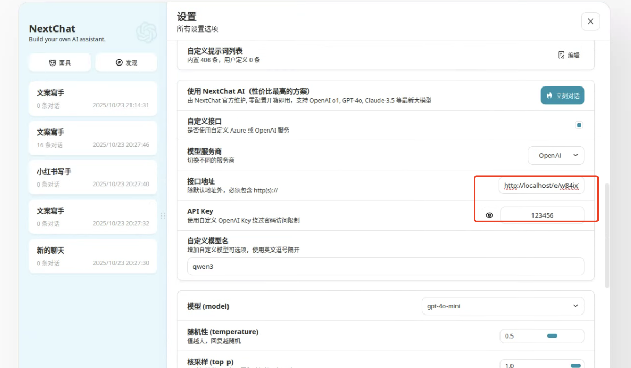
Task: Open chat 文案寫手 from 21:14:31
Action: tap(93, 99)
